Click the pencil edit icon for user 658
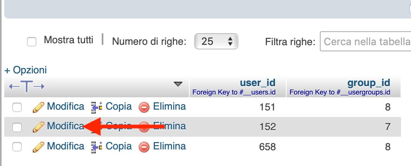Screen dimensions: 411x166 click(38, 147)
